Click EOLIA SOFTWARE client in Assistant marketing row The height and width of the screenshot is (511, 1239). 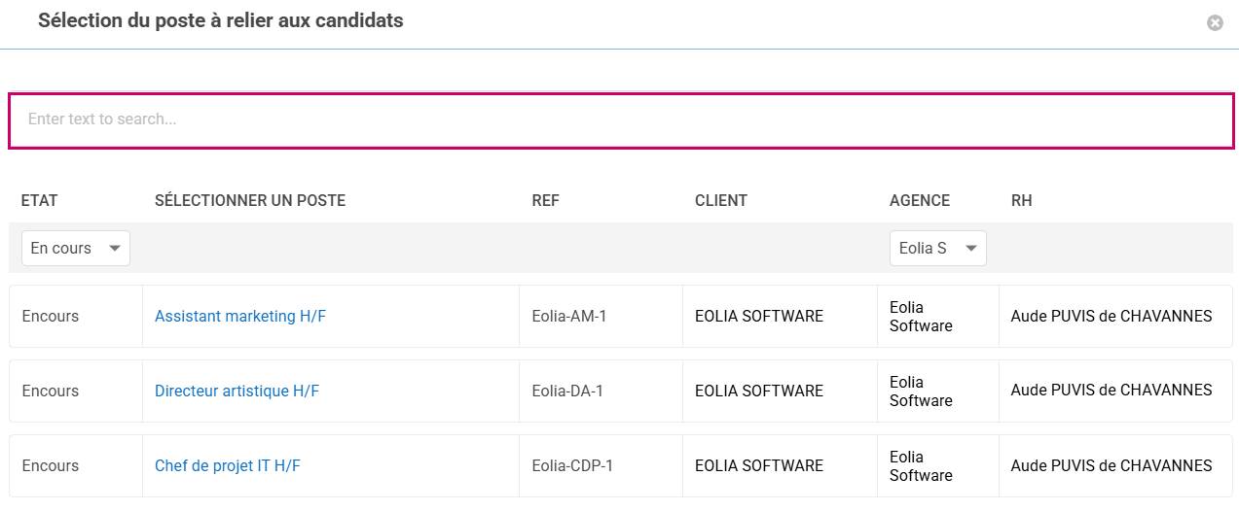tap(759, 317)
